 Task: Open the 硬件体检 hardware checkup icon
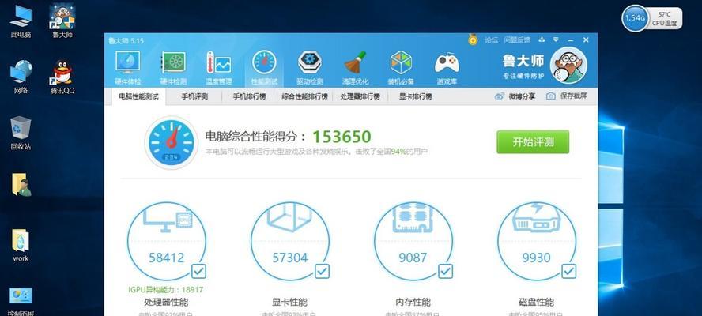coord(127,68)
